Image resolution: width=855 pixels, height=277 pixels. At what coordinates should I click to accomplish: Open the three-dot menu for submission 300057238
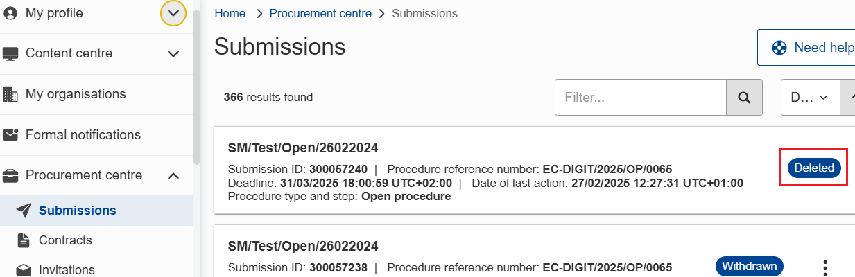(x=825, y=267)
